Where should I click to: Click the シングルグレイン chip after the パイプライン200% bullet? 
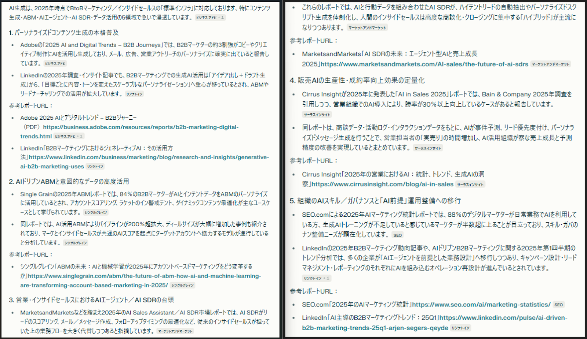pyautogui.click(x=76, y=243)
